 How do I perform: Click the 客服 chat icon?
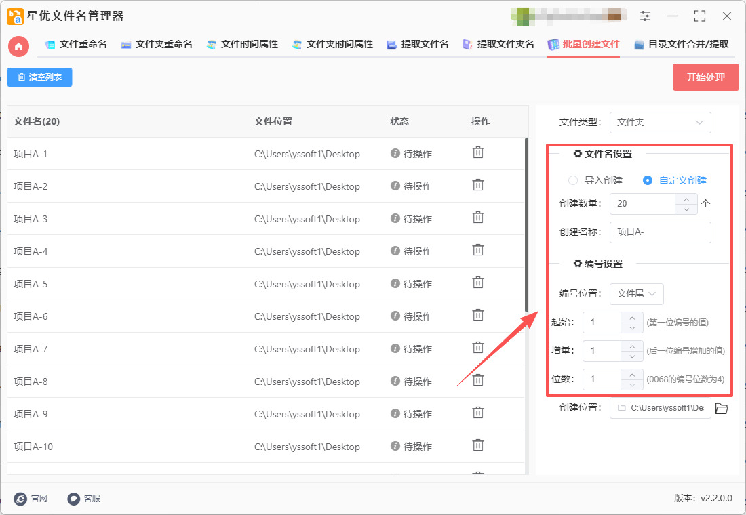click(x=73, y=498)
